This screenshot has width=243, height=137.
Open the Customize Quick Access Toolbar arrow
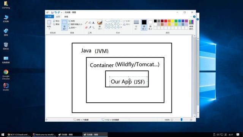pos(62,13)
